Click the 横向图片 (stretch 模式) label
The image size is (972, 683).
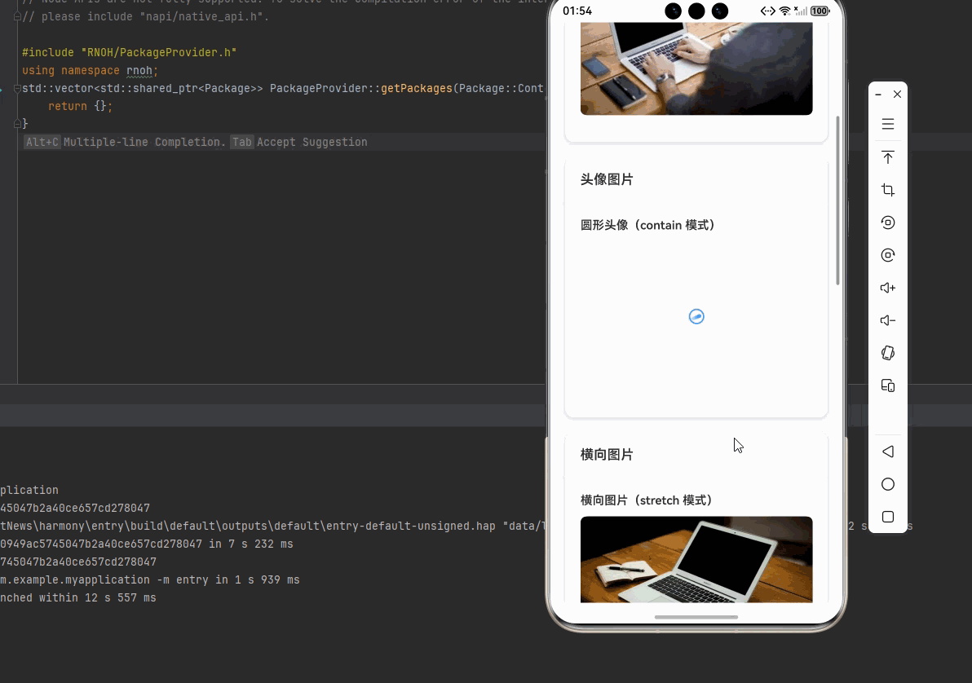pyautogui.click(x=647, y=500)
